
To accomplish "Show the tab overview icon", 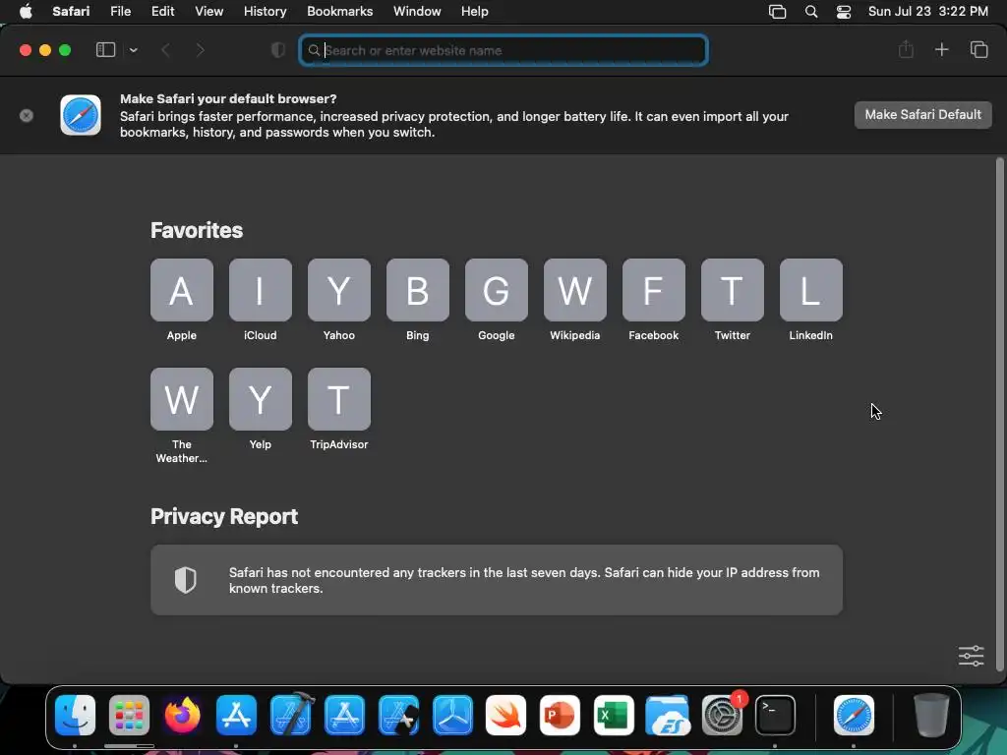I will (x=978, y=49).
